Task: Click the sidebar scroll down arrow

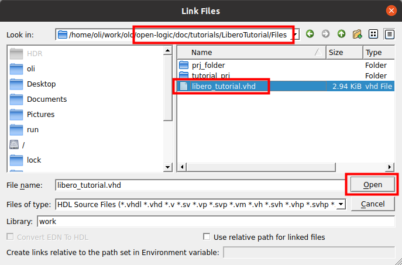Action: pyautogui.click(x=168, y=167)
